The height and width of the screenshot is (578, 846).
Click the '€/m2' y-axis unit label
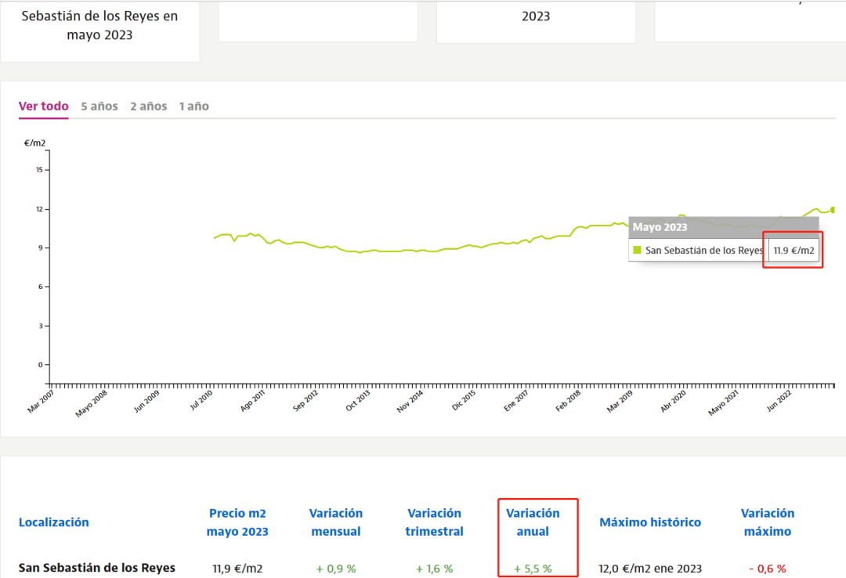pos(34,143)
